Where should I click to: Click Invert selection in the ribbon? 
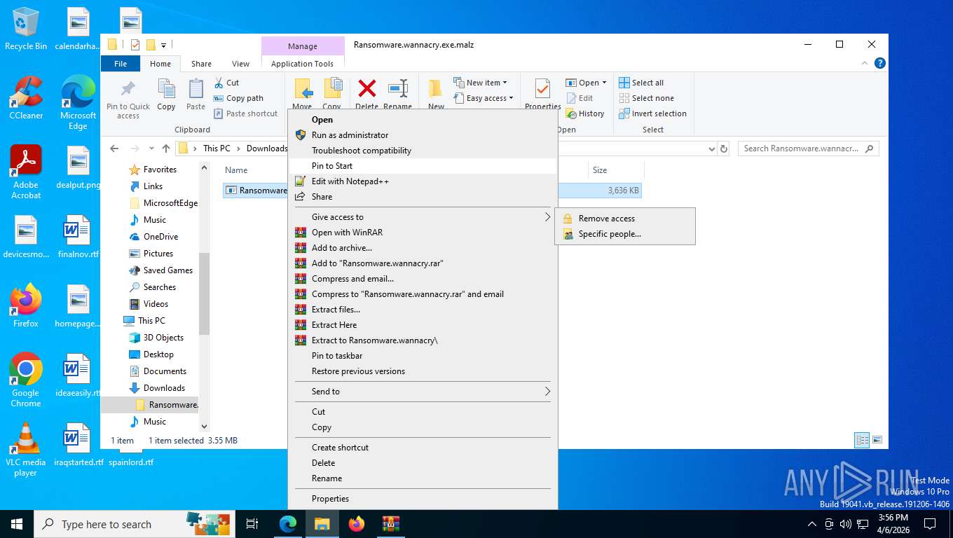[652, 113]
